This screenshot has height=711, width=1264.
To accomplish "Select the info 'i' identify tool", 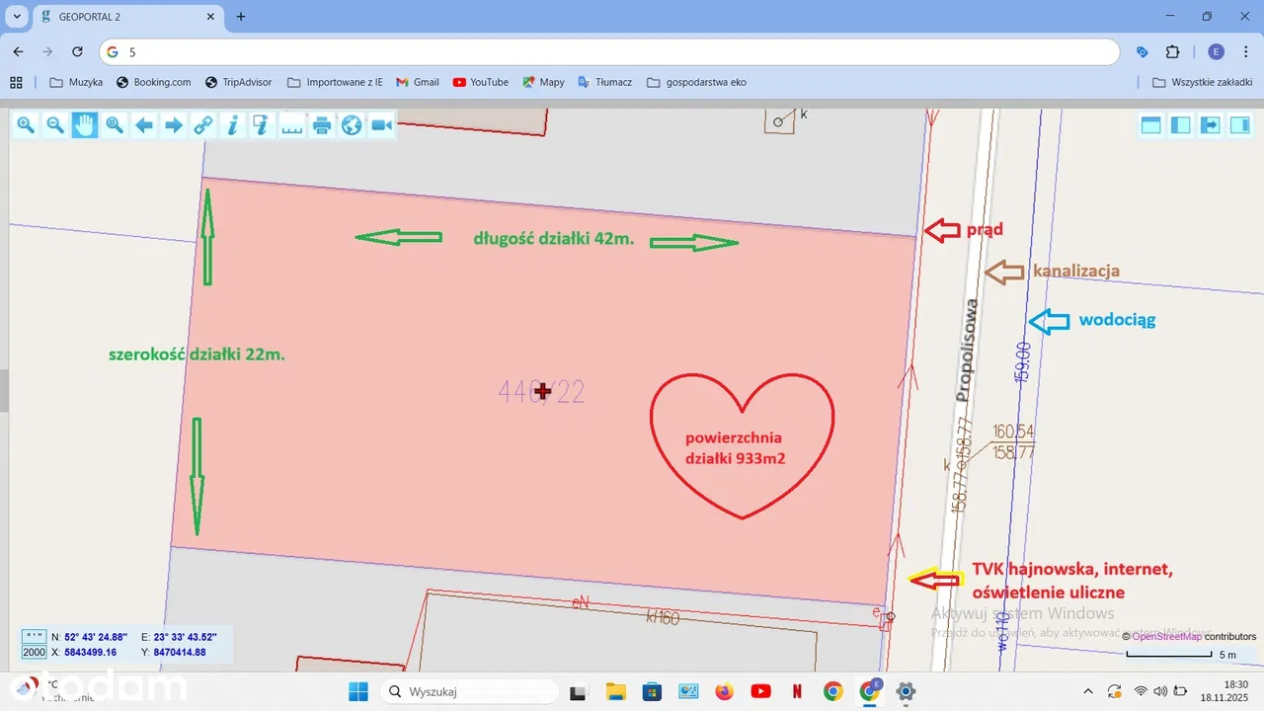I will click(232, 124).
